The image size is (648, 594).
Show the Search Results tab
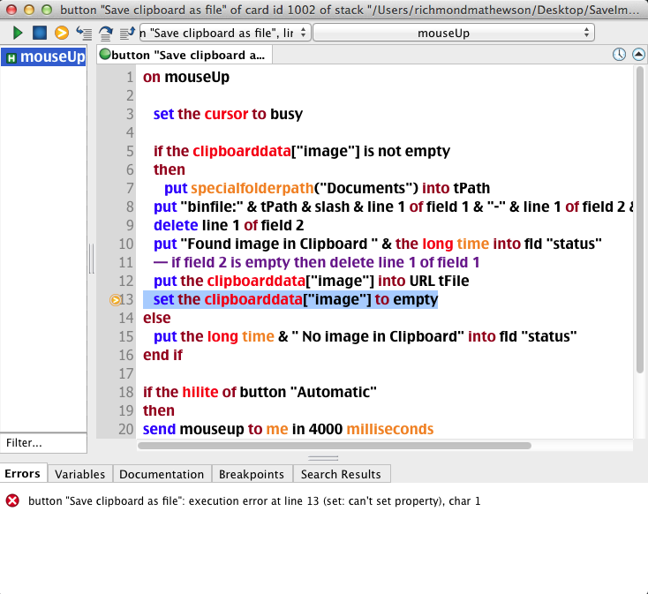[341, 474]
